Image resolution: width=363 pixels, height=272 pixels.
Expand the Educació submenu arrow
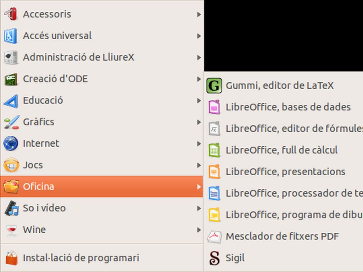coord(199,101)
